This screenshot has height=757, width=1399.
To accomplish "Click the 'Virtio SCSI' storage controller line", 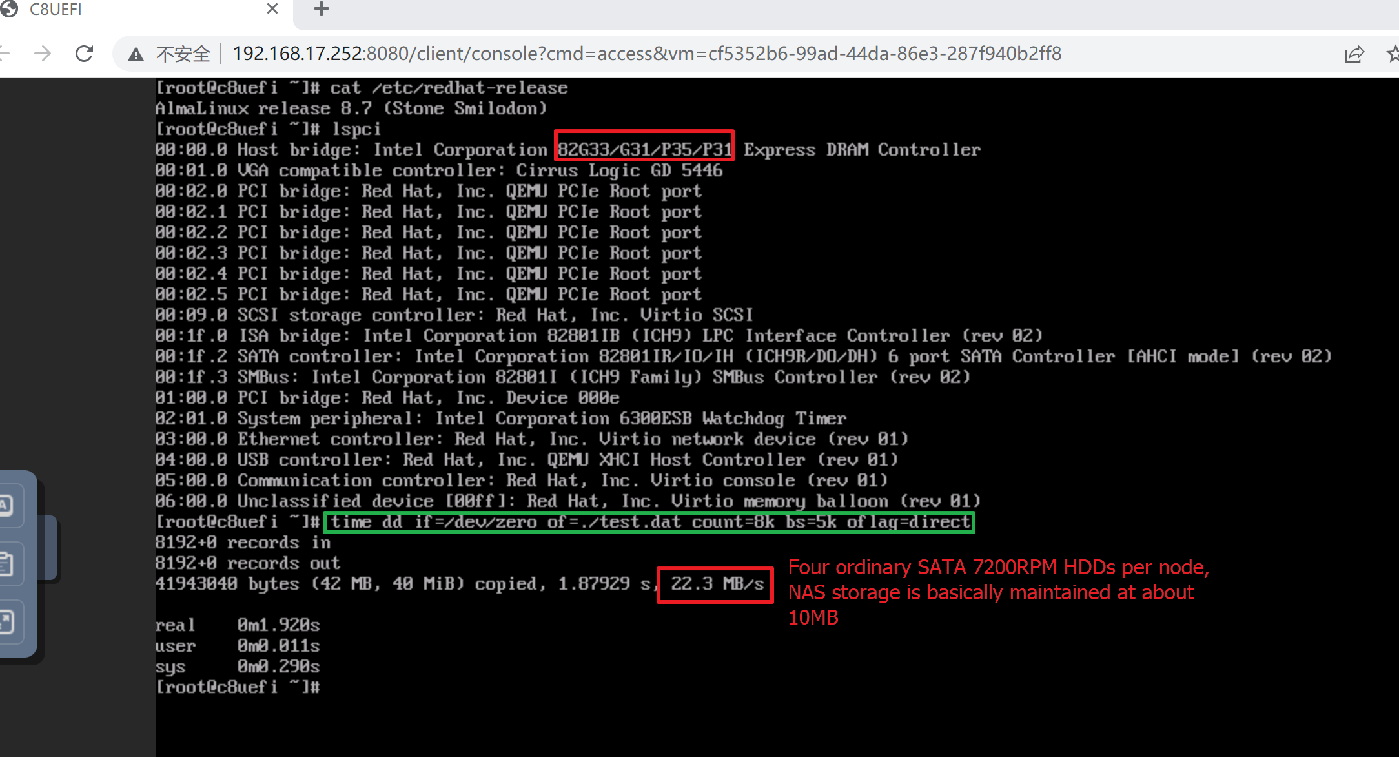I will click(454, 315).
